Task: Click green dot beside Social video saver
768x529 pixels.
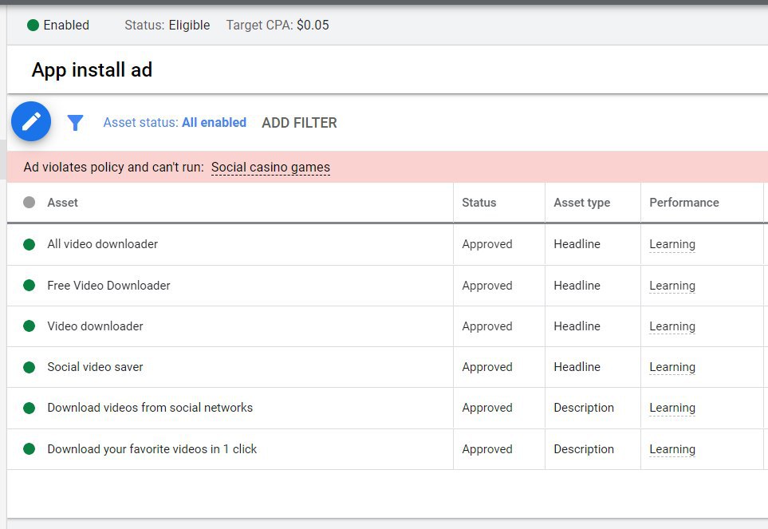Action: (x=30, y=367)
